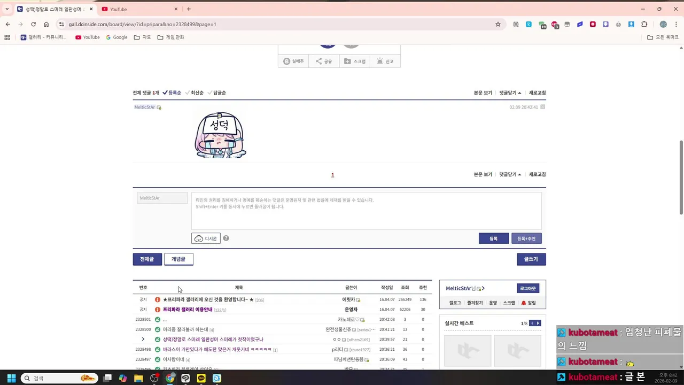This screenshot has height=385, width=684.
Task: Open extensions puzzle icon
Action: pyautogui.click(x=644, y=24)
